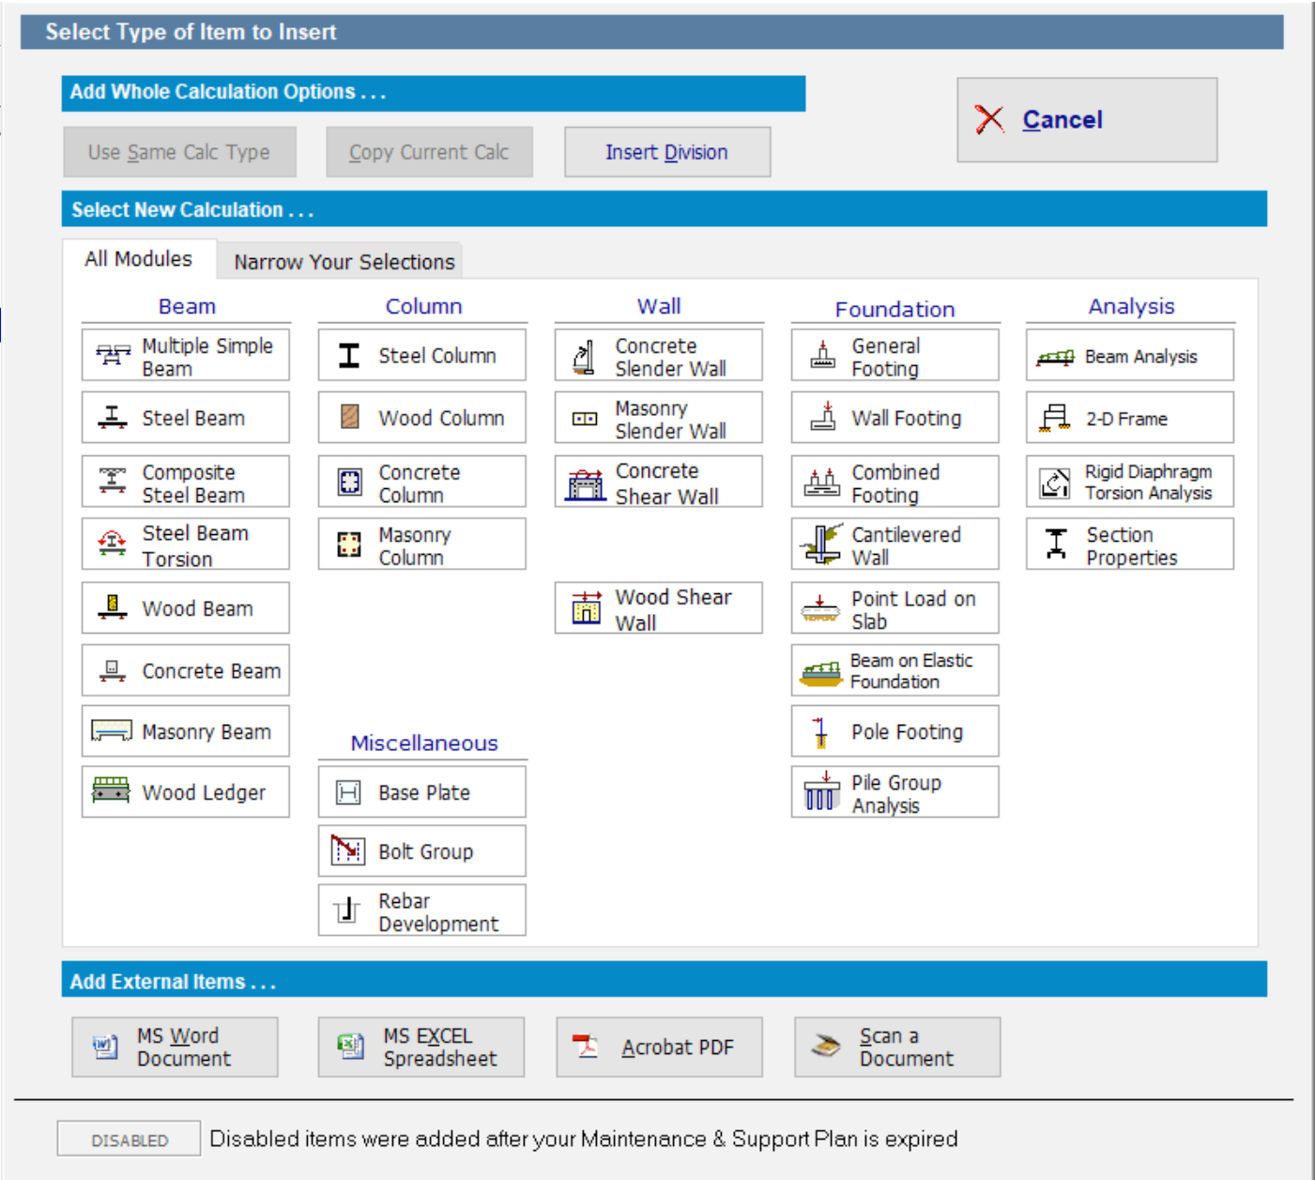
Task: Cancel the insert item dialog
Action: (1087, 120)
